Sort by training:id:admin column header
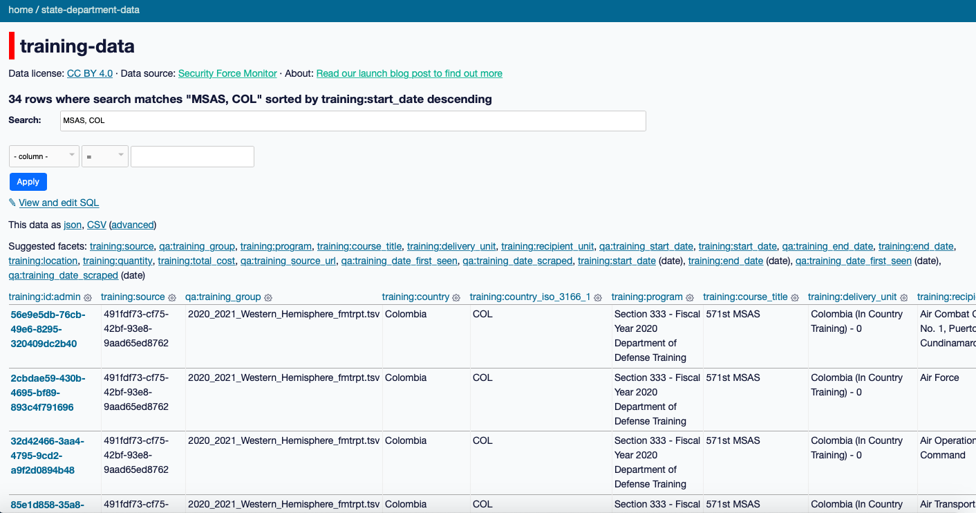The width and height of the screenshot is (976, 513). click(x=45, y=297)
